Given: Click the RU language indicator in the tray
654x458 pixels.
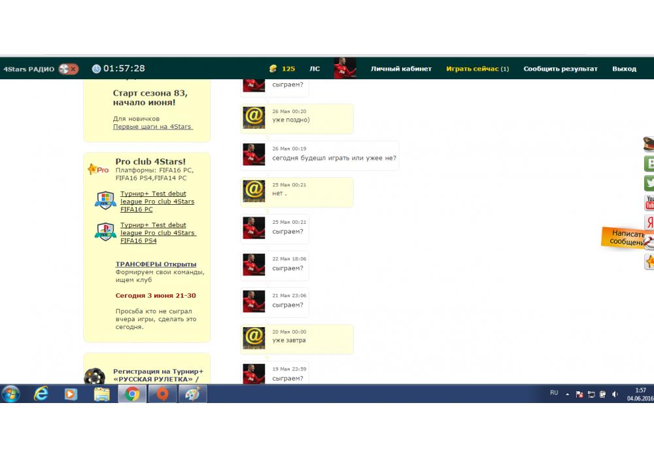Looking at the screenshot, I should (x=554, y=393).
